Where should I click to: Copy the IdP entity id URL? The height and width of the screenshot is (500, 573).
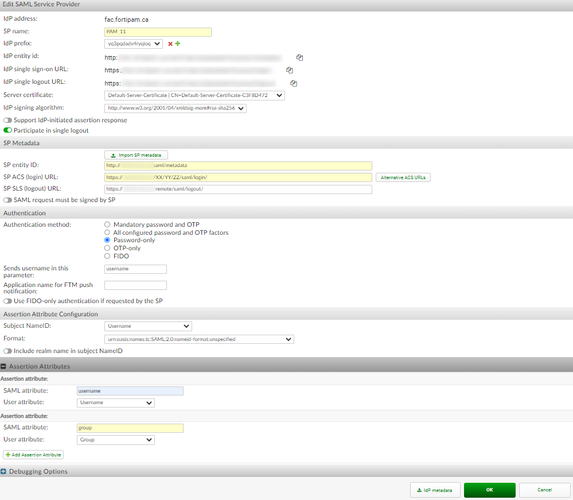click(299, 57)
